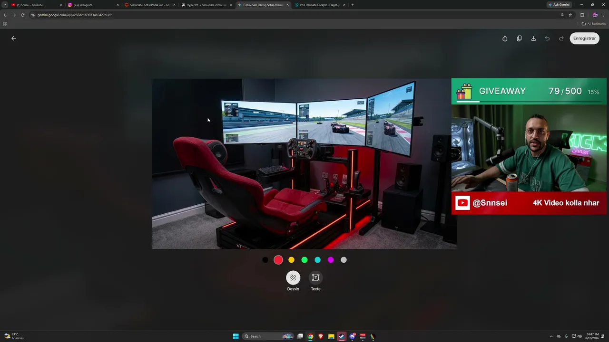Viewport: 609px width, 342px height.
Task: Go back with the arrow in the image editor
Action: point(13,38)
